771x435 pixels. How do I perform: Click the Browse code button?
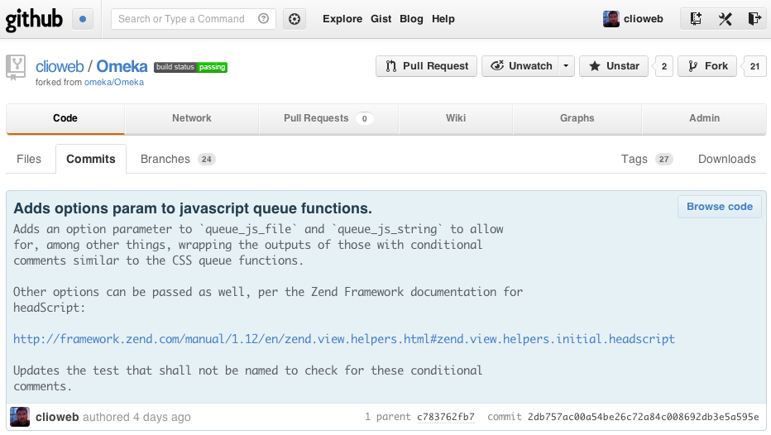point(720,207)
